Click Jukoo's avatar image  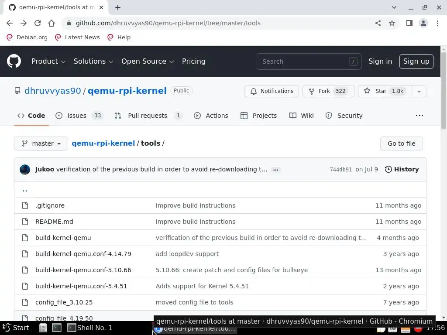tap(25, 170)
